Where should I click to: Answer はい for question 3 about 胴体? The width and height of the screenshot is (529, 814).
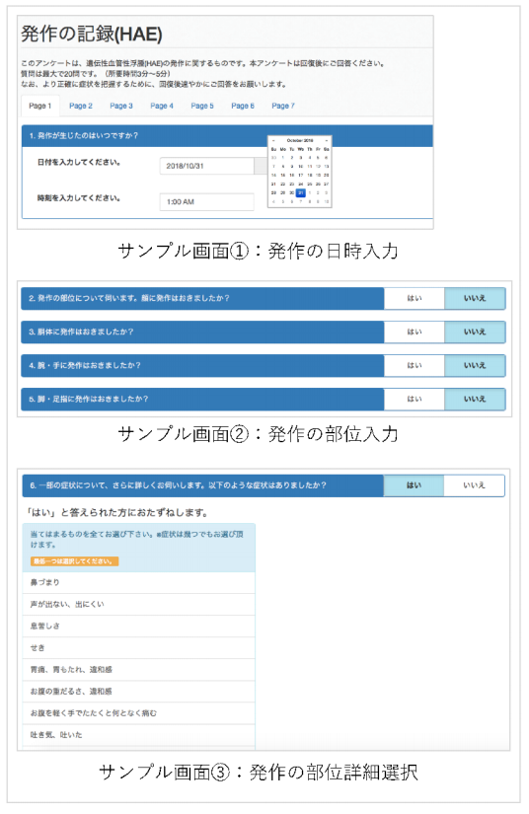click(415, 332)
